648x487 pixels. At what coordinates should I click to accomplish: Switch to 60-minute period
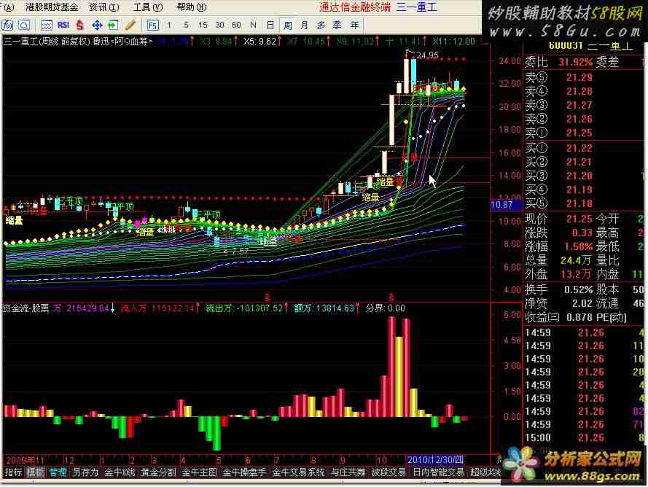click(236, 26)
